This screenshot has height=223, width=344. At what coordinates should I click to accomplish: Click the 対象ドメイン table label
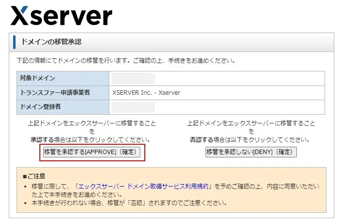37,78
